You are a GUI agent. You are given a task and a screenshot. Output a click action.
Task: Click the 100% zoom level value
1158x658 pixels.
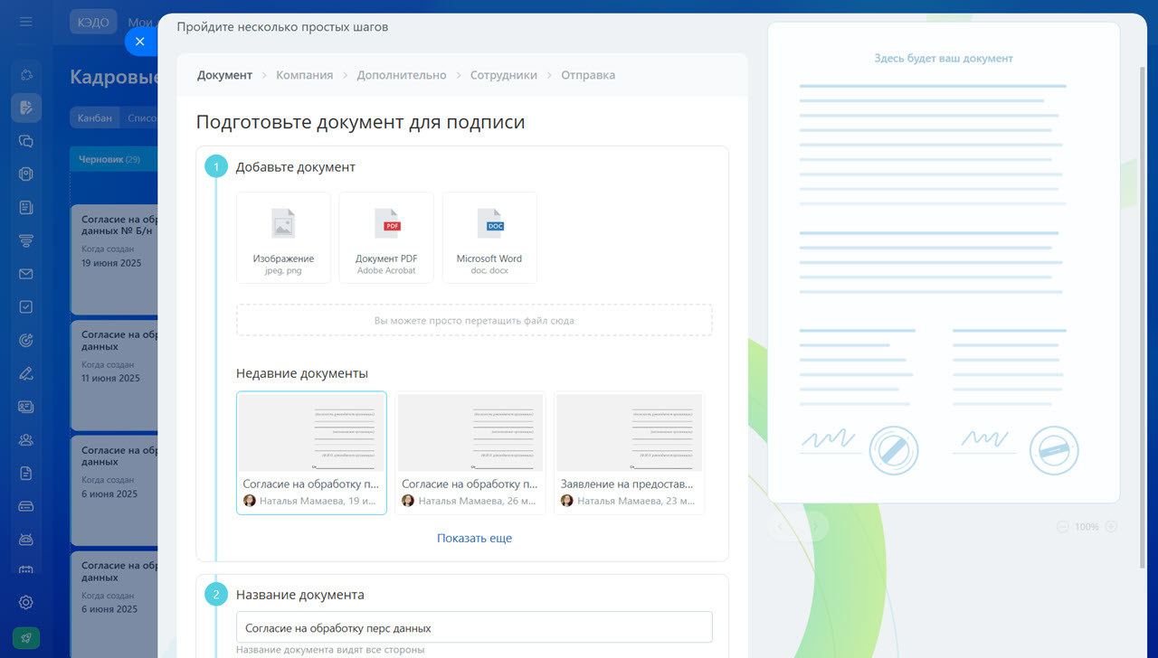pos(1087,527)
